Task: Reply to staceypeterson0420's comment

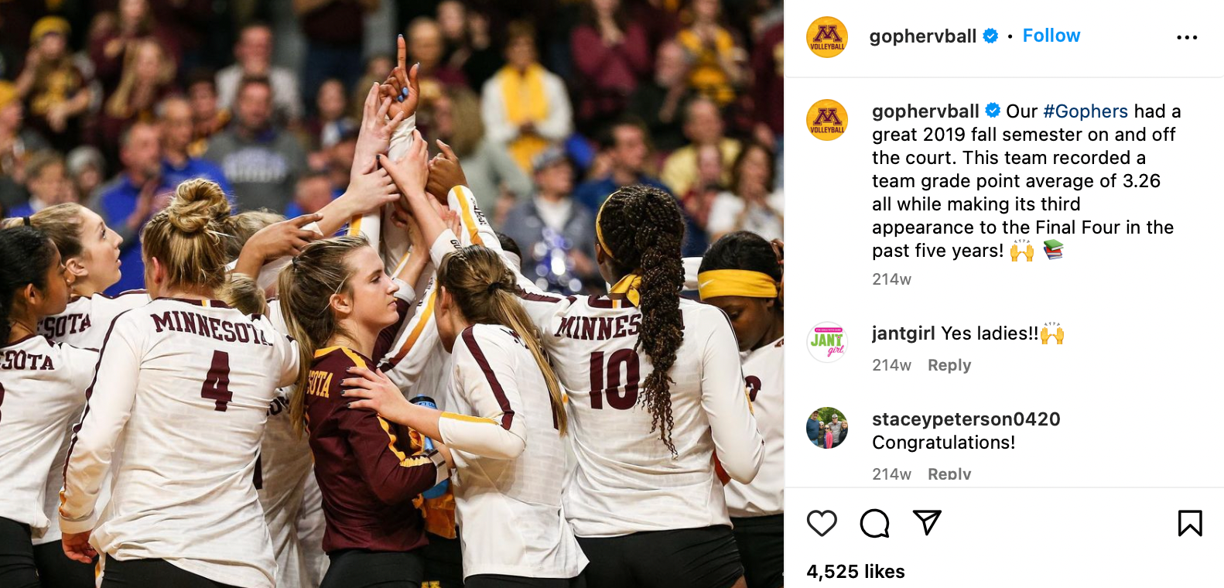Action: pos(949,473)
